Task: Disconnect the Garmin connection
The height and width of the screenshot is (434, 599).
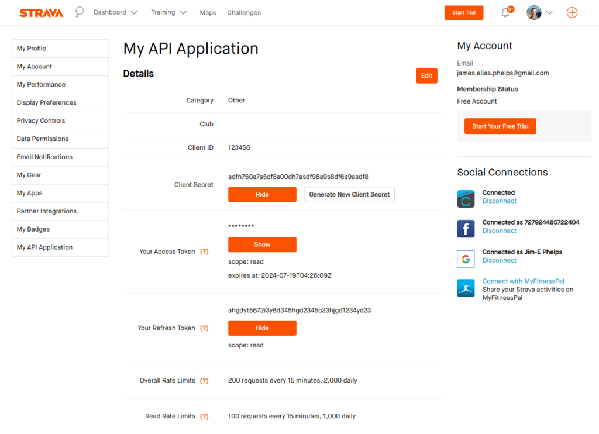Action: click(x=500, y=201)
